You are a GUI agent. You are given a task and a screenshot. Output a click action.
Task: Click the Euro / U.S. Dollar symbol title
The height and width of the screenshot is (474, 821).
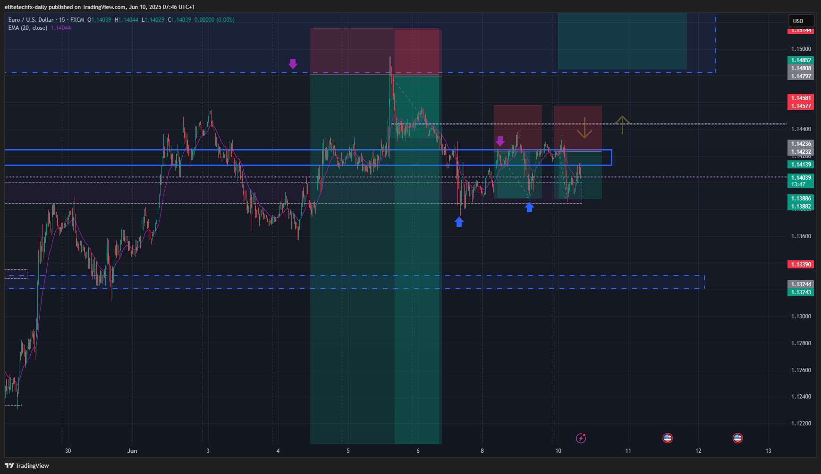[x=31, y=20]
